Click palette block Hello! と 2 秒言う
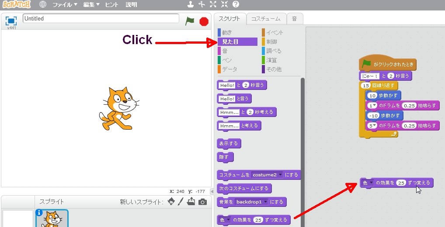445x227 pixels. coord(242,85)
